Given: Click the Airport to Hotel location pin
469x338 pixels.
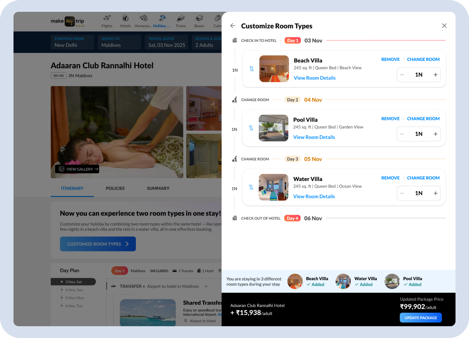Looking at the screenshot, I should pyautogui.click(x=186, y=321).
